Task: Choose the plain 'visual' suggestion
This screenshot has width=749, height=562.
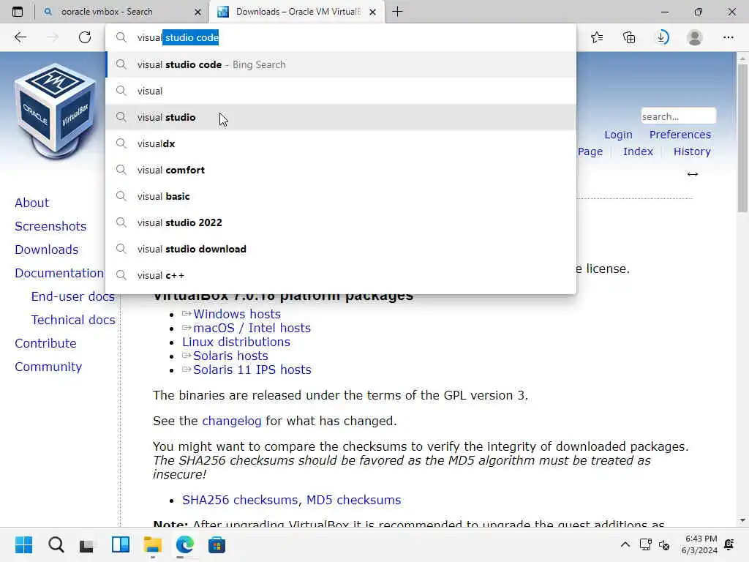Action: click(341, 91)
